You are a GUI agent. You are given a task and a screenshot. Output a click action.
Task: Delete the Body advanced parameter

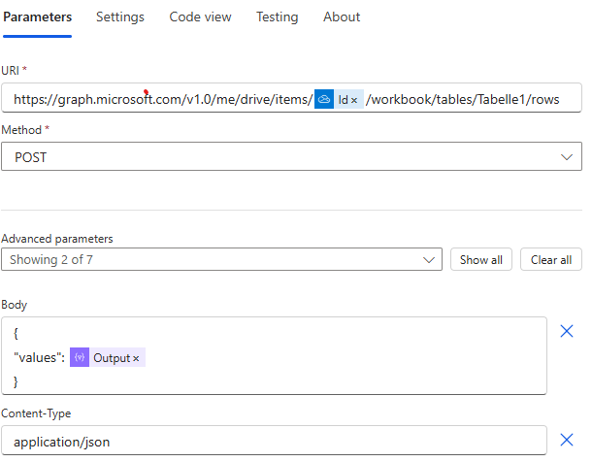click(x=567, y=332)
